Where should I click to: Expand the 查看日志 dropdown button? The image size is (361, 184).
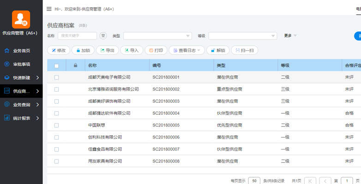tap(187, 51)
